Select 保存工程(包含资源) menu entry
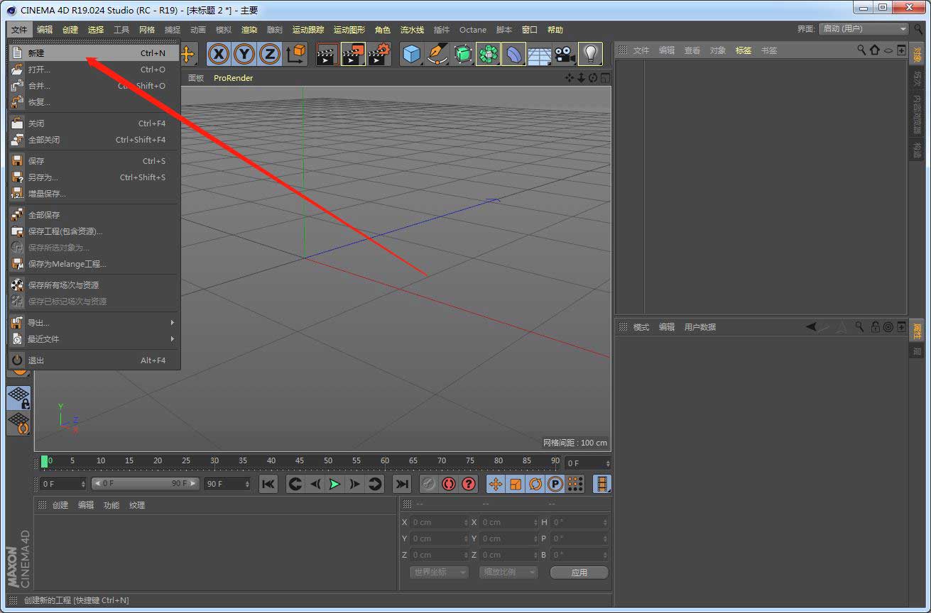931x613 pixels. [x=93, y=231]
